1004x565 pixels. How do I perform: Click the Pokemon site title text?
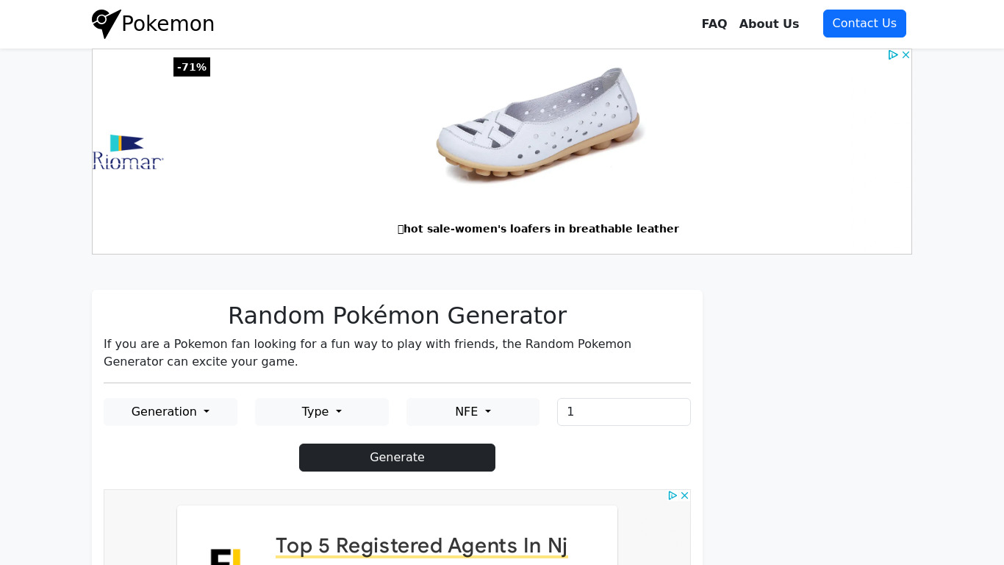click(168, 24)
